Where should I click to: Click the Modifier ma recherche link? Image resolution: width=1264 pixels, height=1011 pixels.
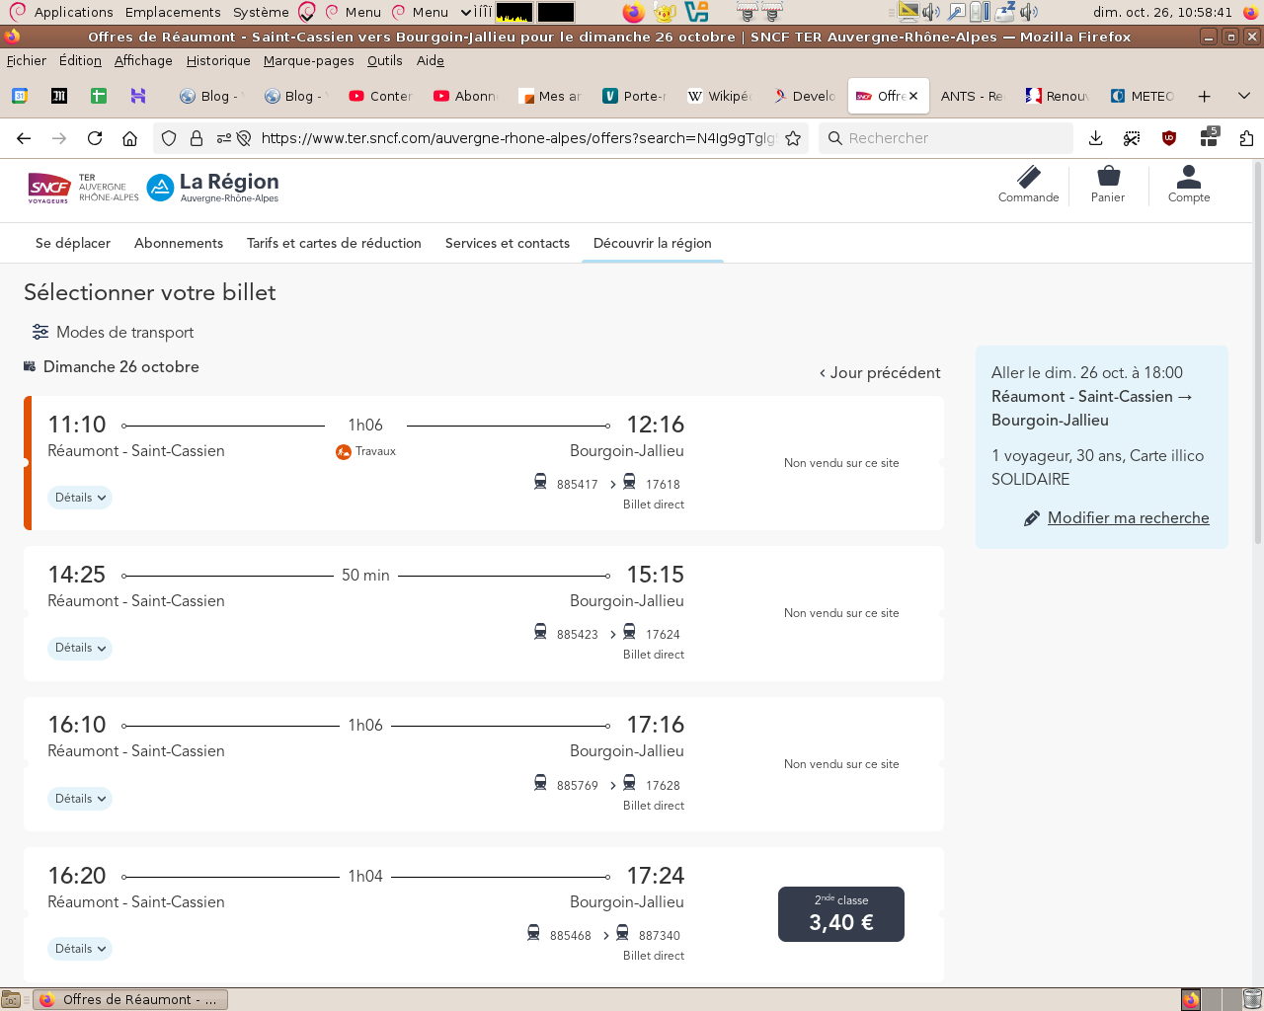1128,517
